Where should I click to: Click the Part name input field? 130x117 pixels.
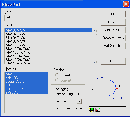[x=51, y=18]
